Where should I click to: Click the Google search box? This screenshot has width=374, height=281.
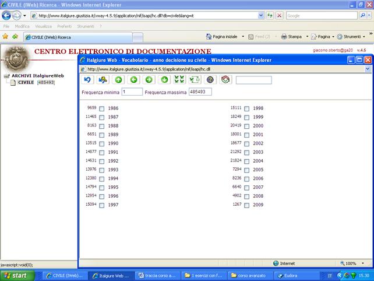coord(322,16)
